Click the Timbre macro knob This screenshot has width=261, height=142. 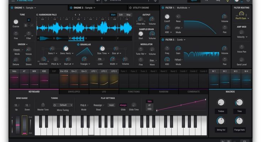[x=221, y=103]
